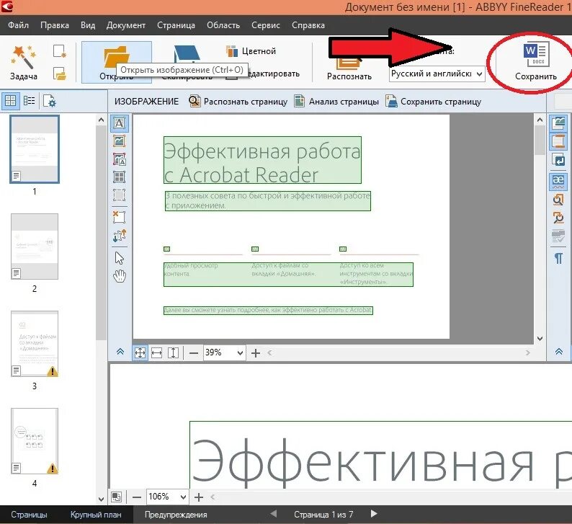Open the Вид menu
Image resolution: width=572 pixels, height=524 pixels.
click(88, 25)
